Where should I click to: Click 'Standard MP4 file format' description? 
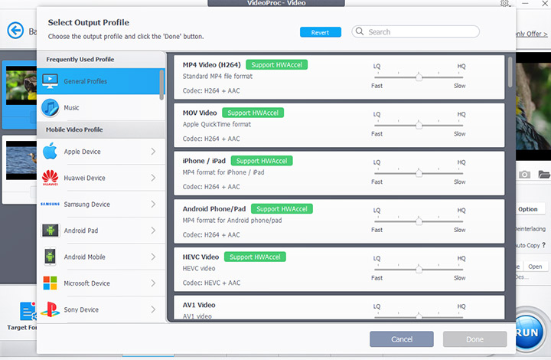click(x=217, y=76)
